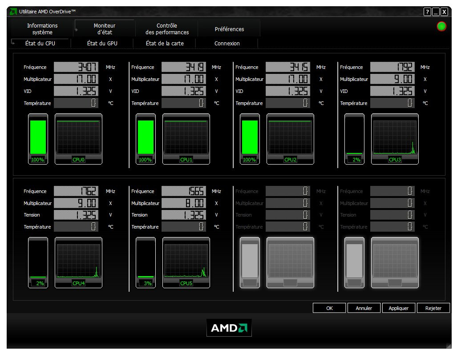Click the CPU0 frequency value 3407
This screenshot has height=354, width=457.
pyautogui.click(x=76, y=67)
